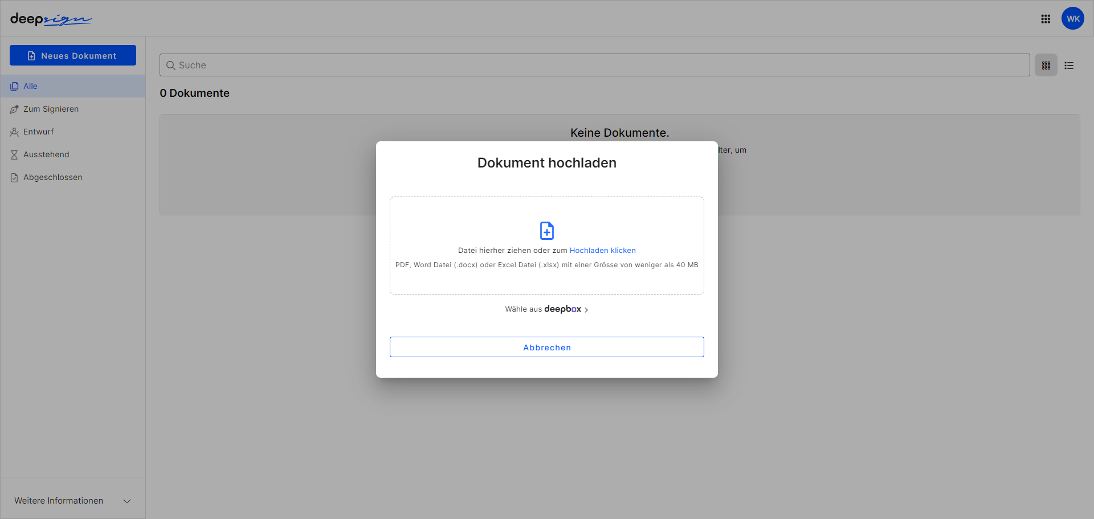
Task: Click the search magnifier icon
Action: point(171,65)
